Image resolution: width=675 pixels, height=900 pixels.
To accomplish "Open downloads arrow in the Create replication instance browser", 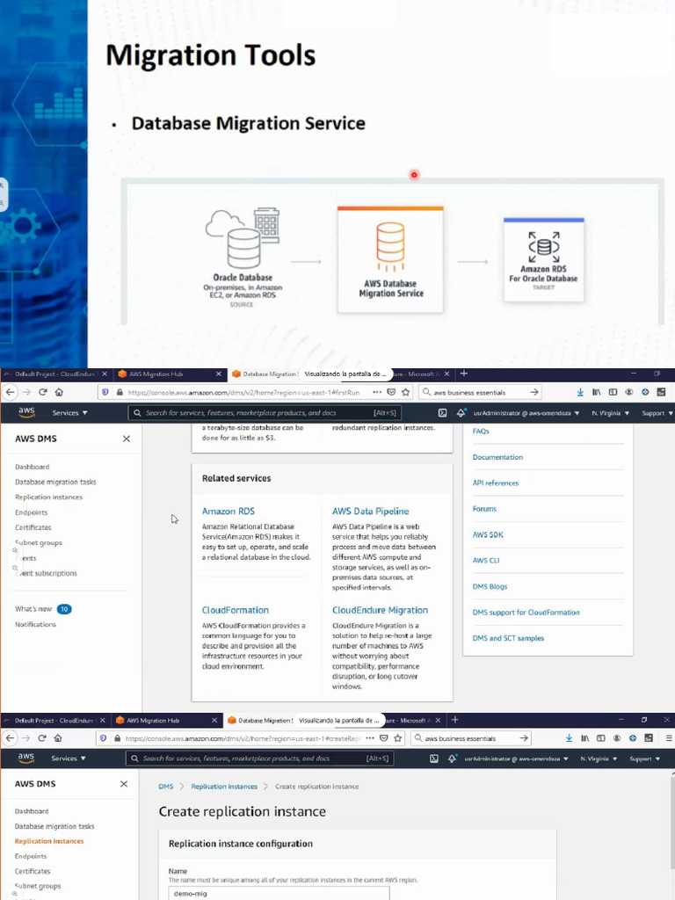I will (x=568, y=738).
